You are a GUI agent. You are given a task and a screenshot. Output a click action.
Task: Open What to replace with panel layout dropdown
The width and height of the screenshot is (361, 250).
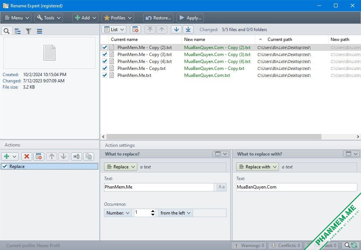pyautogui.click(x=351, y=154)
